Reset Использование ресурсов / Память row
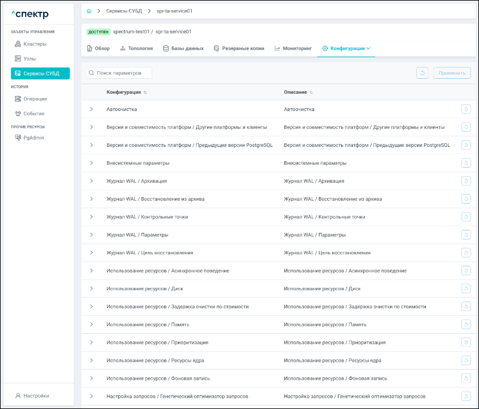The height and width of the screenshot is (409, 479). [466, 324]
